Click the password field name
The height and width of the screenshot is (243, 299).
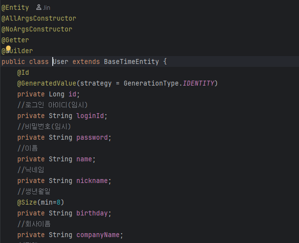[92, 138]
